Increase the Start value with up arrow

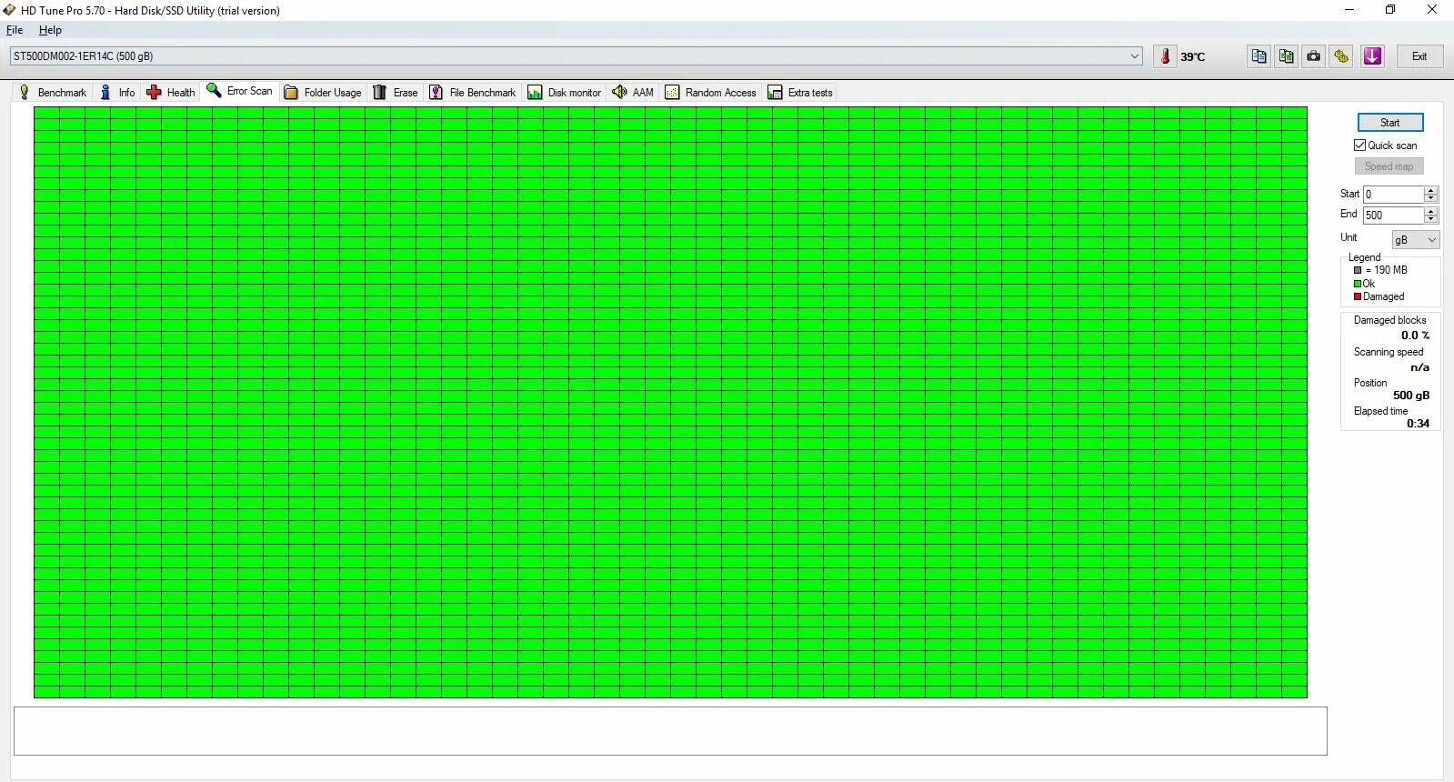1431,190
